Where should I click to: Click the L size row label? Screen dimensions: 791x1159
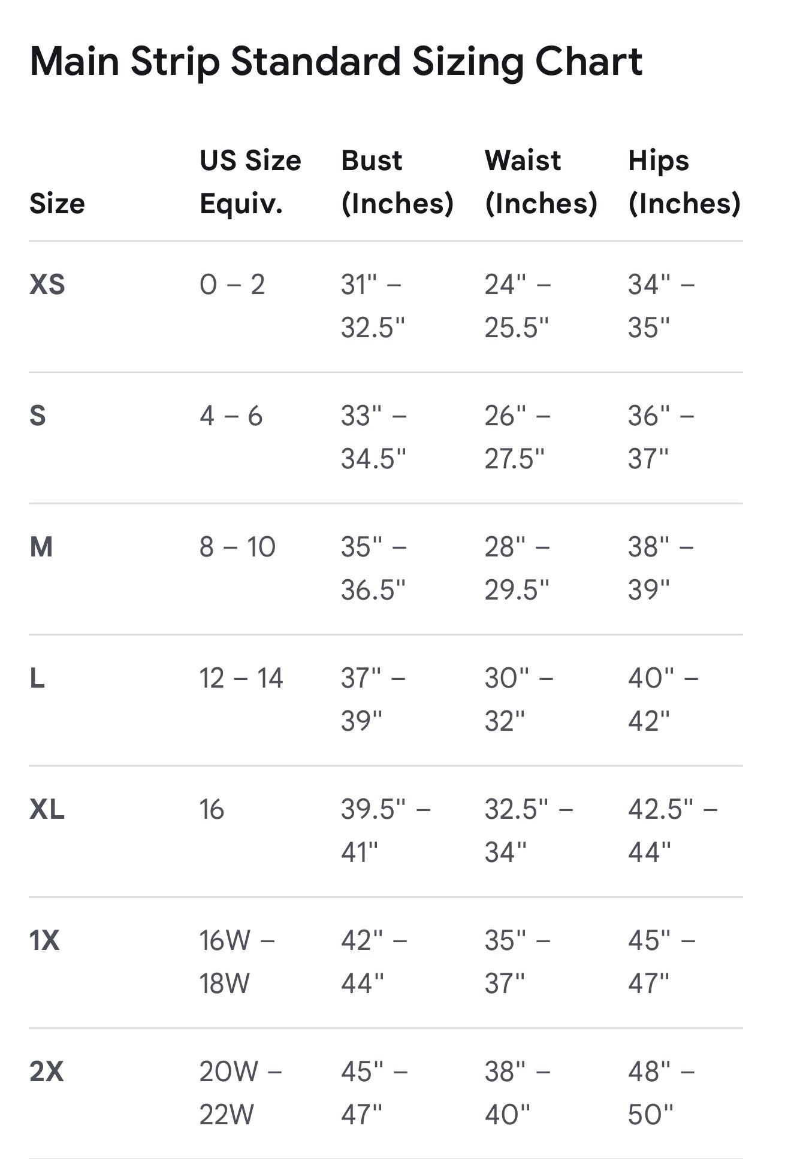37,678
